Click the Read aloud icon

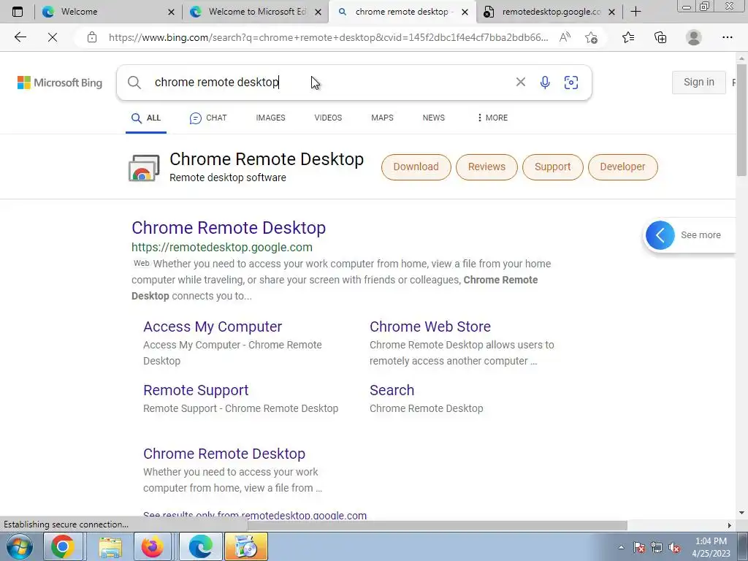(x=565, y=37)
